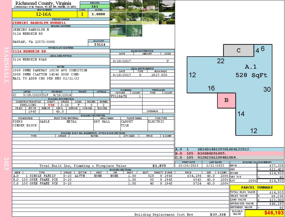Click the PARCEL SUMMARY yellow header
The height and width of the screenshot is (217, 285).
pyautogui.click(x=257, y=187)
